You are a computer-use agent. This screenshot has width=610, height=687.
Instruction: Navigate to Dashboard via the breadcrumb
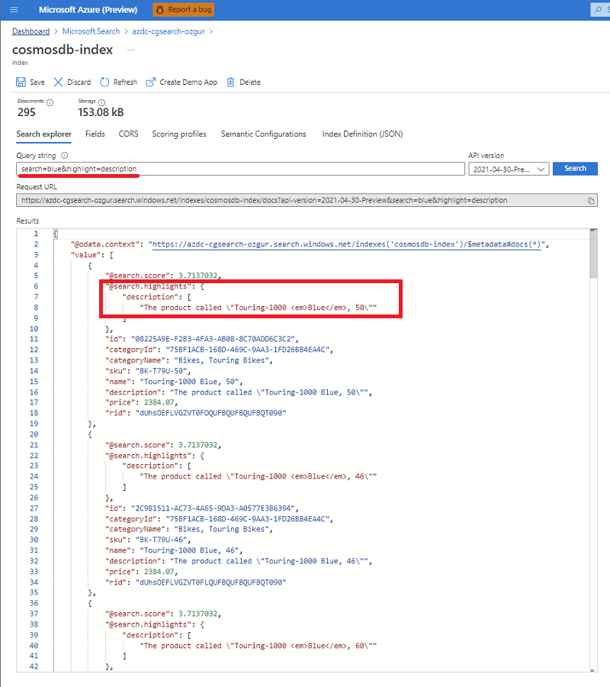30,31
